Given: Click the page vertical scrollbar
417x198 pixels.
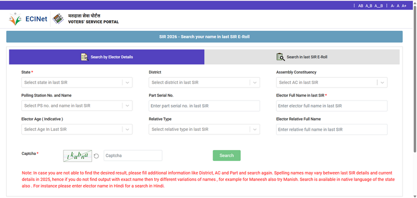Looking at the screenshot, I should (x=415, y=79).
